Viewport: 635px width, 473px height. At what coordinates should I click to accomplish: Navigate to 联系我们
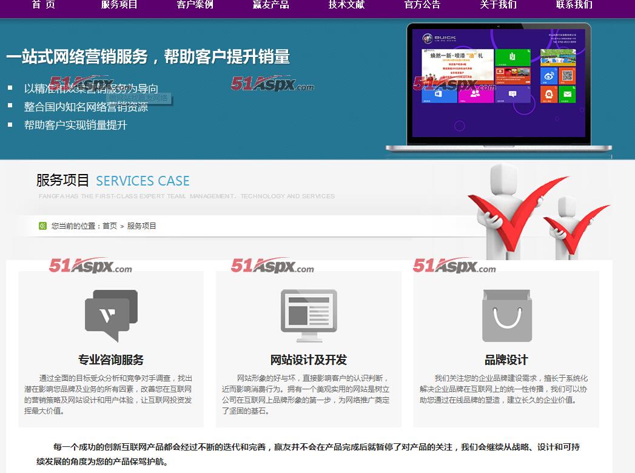click(x=574, y=4)
